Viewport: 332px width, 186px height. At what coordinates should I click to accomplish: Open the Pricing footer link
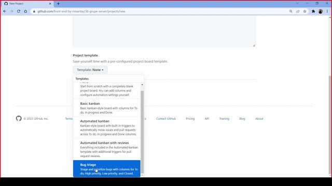click(x=190, y=119)
